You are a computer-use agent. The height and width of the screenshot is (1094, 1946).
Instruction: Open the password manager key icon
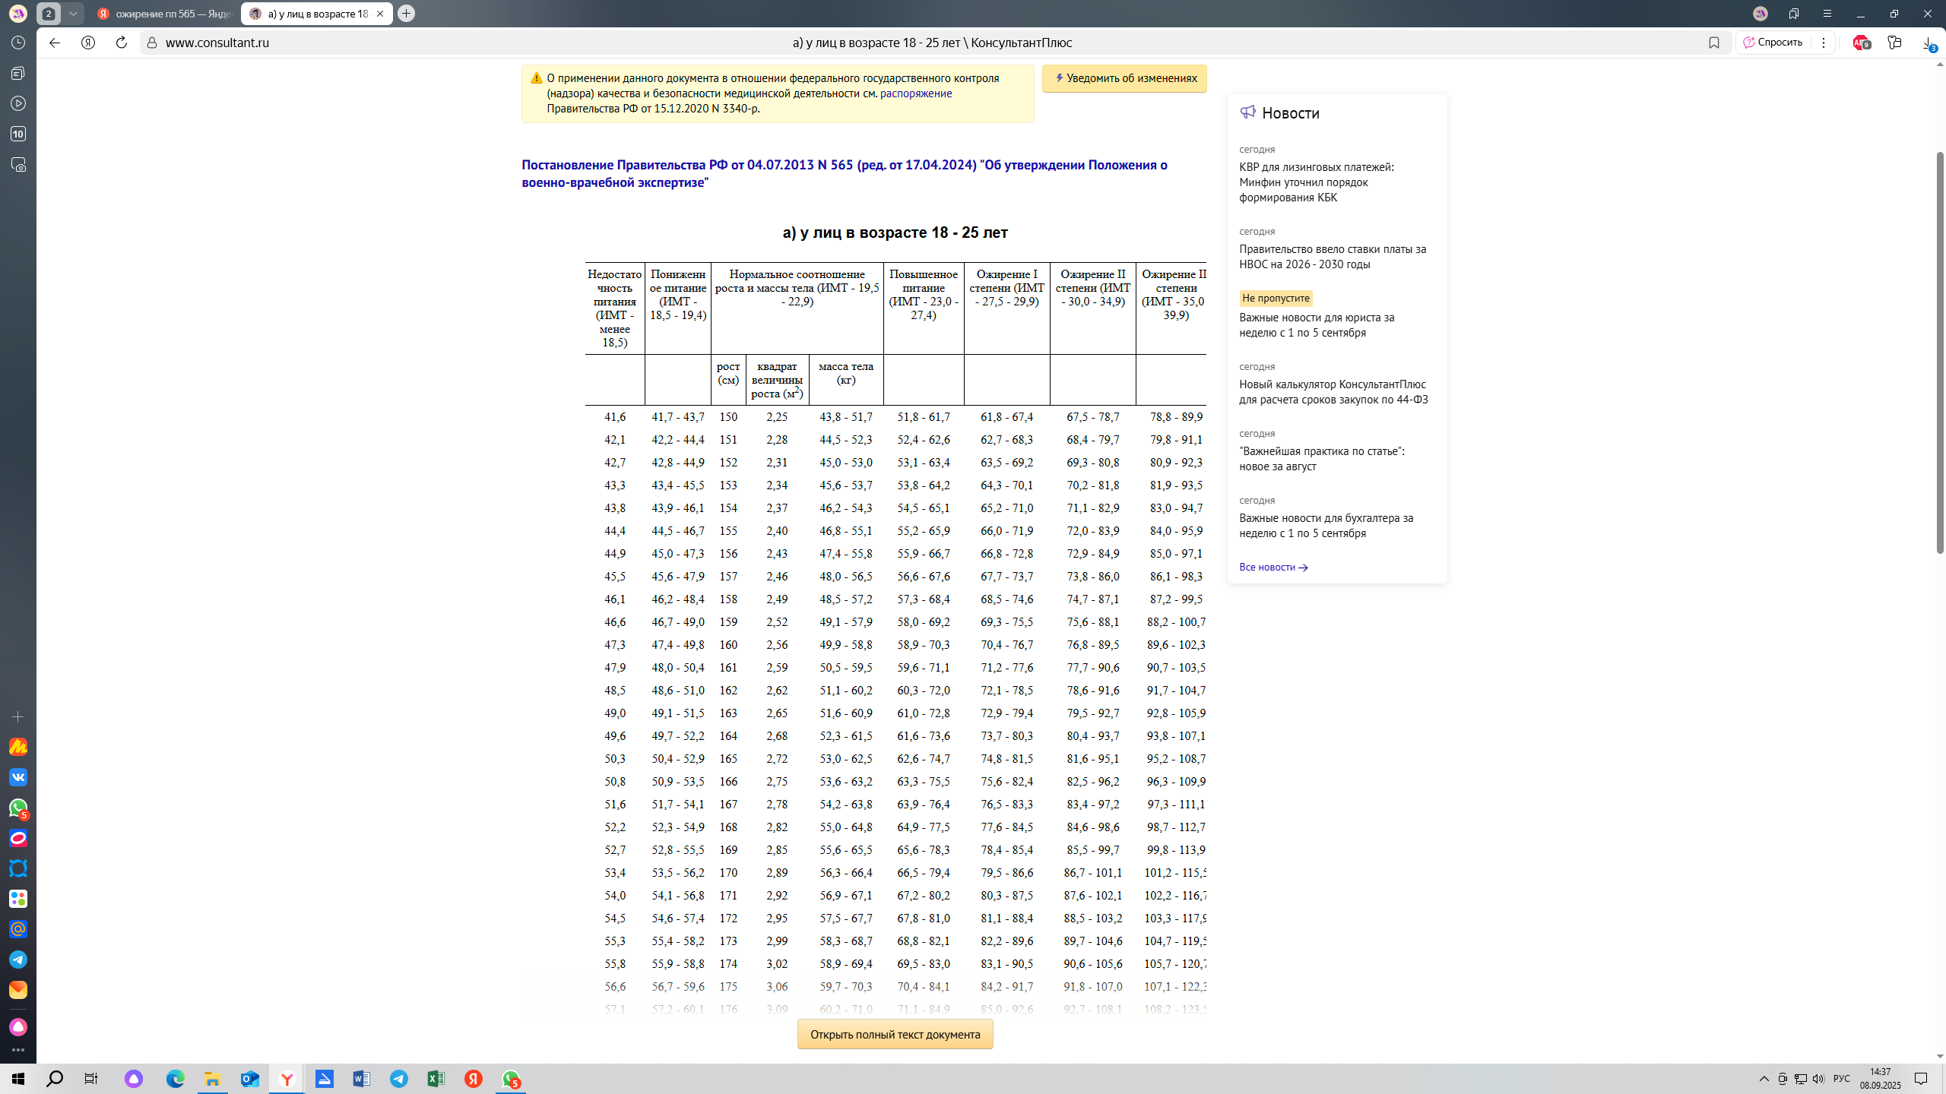[x=1894, y=43]
